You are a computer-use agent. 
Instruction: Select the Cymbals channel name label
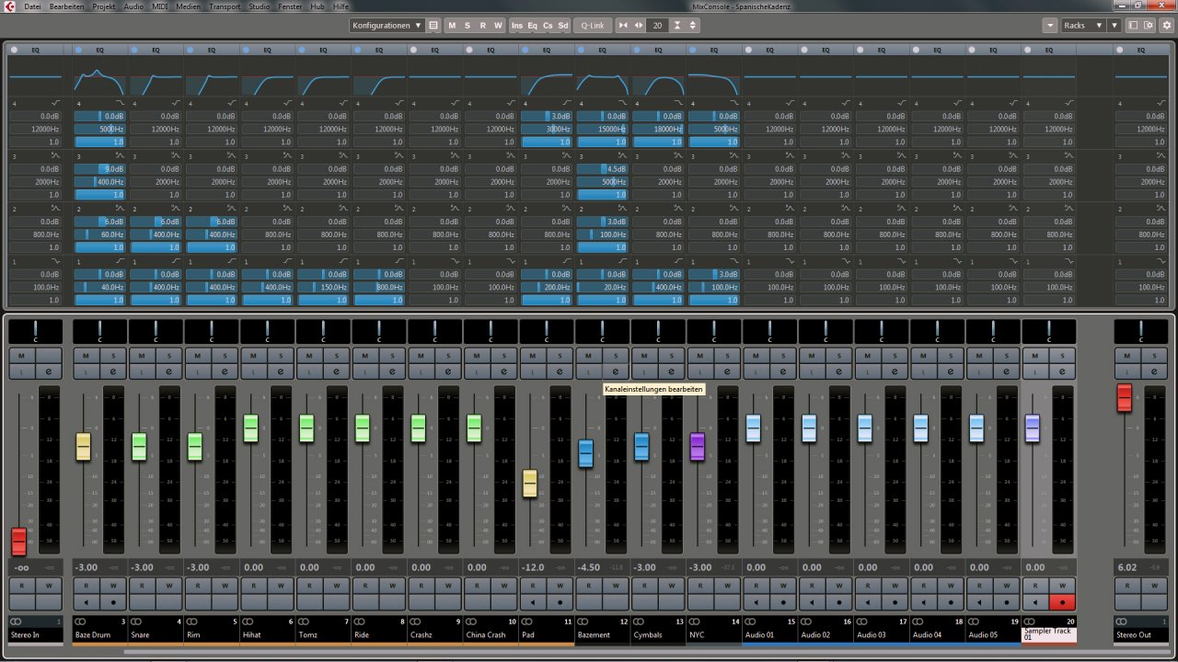[647, 634]
